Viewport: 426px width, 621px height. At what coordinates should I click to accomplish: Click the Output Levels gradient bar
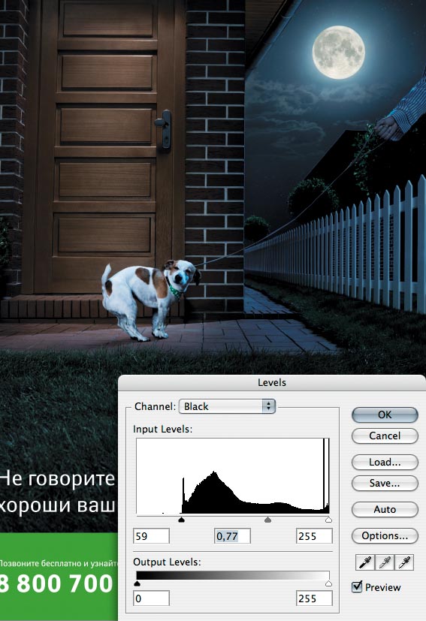pyautogui.click(x=233, y=575)
